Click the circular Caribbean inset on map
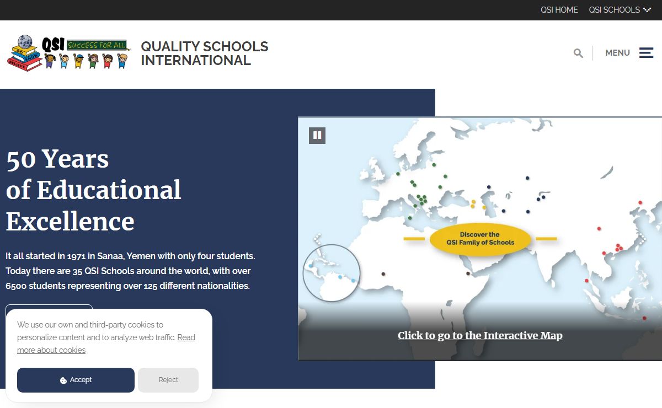Image resolution: width=662 pixels, height=408 pixels. click(x=332, y=273)
